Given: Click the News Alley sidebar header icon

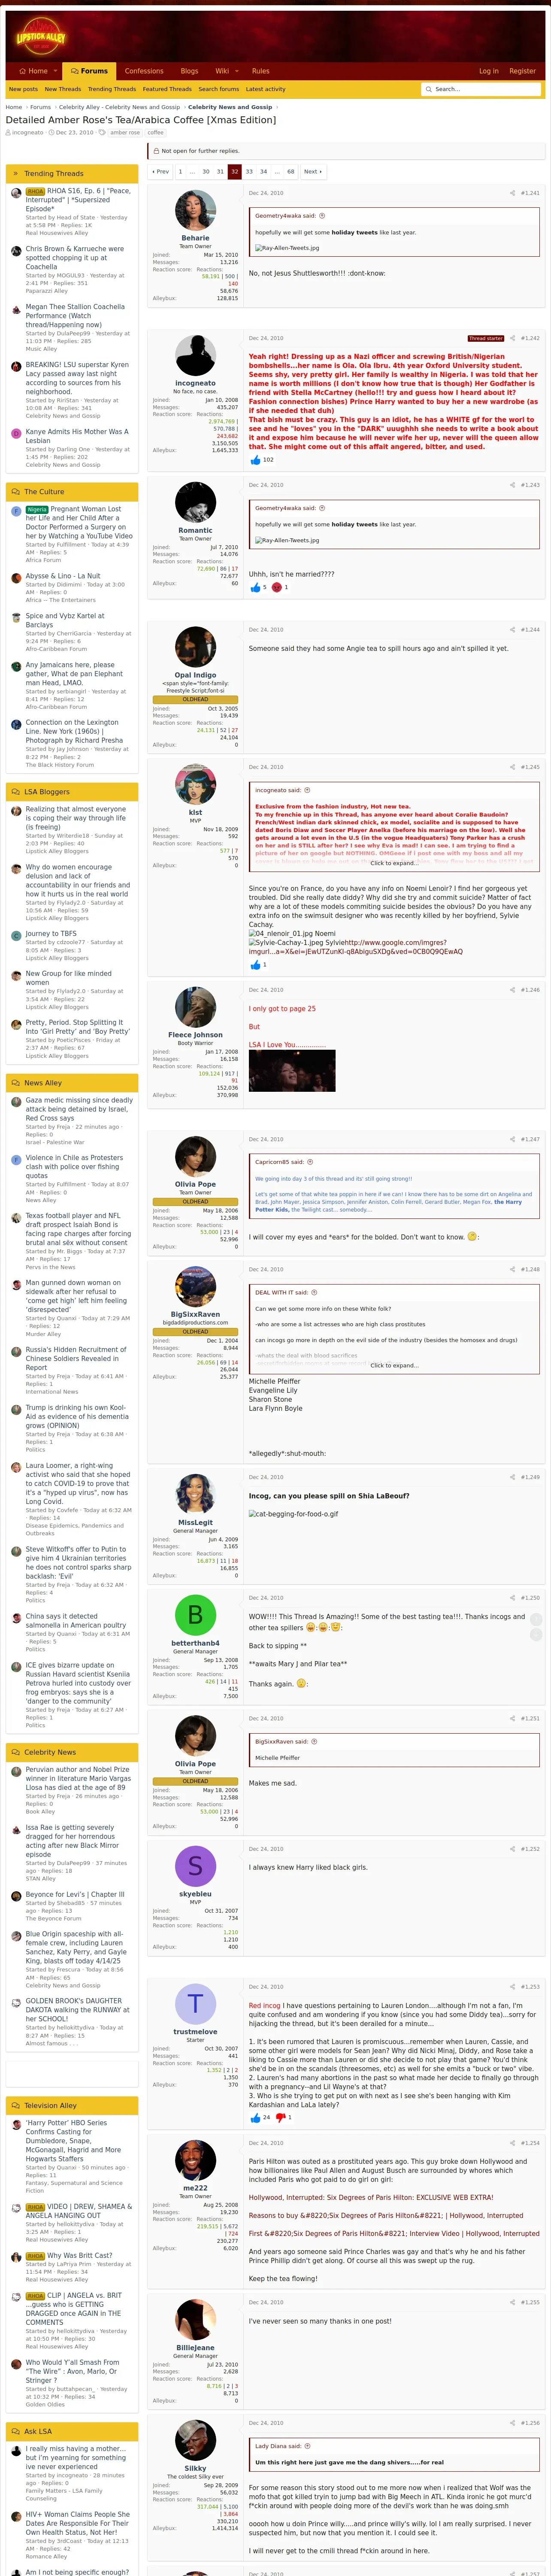Looking at the screenshot, I should 15,1083.
